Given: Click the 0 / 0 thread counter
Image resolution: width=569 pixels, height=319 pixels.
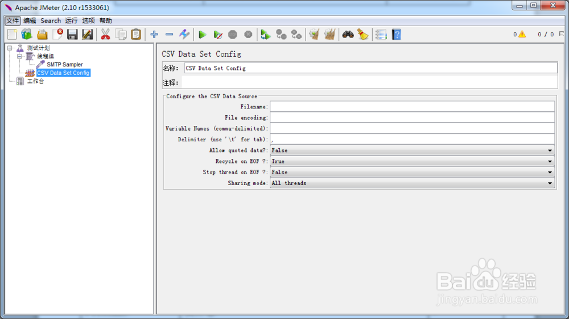Looking at the screenshot, I should click(x=546, y=35).
